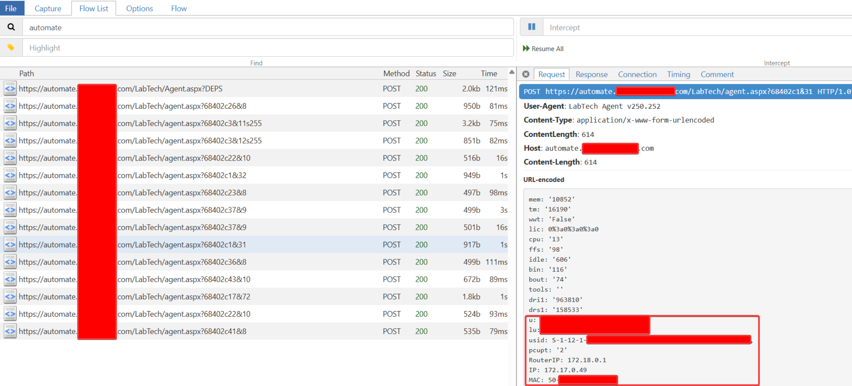852x386 pixels.
Task: Click the mem: '10852' line
Action: tap(552, 199)
